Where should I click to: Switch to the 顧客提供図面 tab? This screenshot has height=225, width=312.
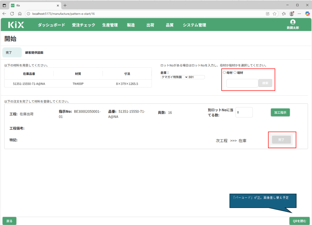[34, 53]
